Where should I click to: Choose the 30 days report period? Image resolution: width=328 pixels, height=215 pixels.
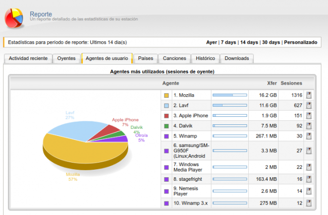(271, 42)
